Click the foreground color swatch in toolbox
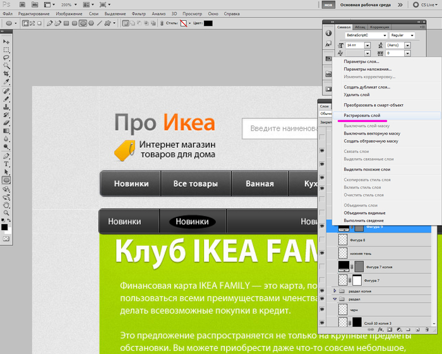The image size is (442, 354). [x=4, y=227]
